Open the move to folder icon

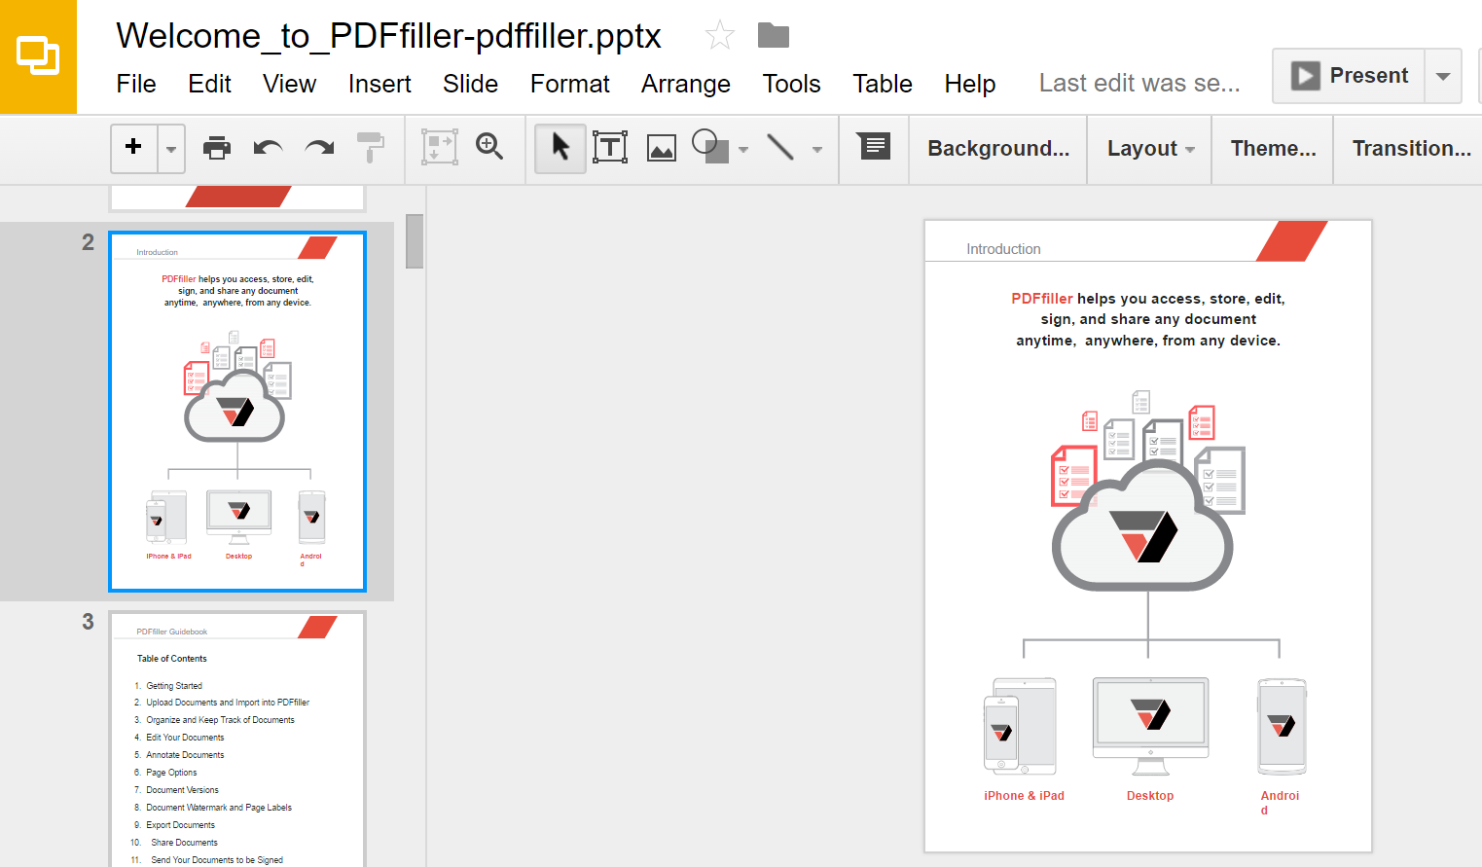tap(774, 35)
